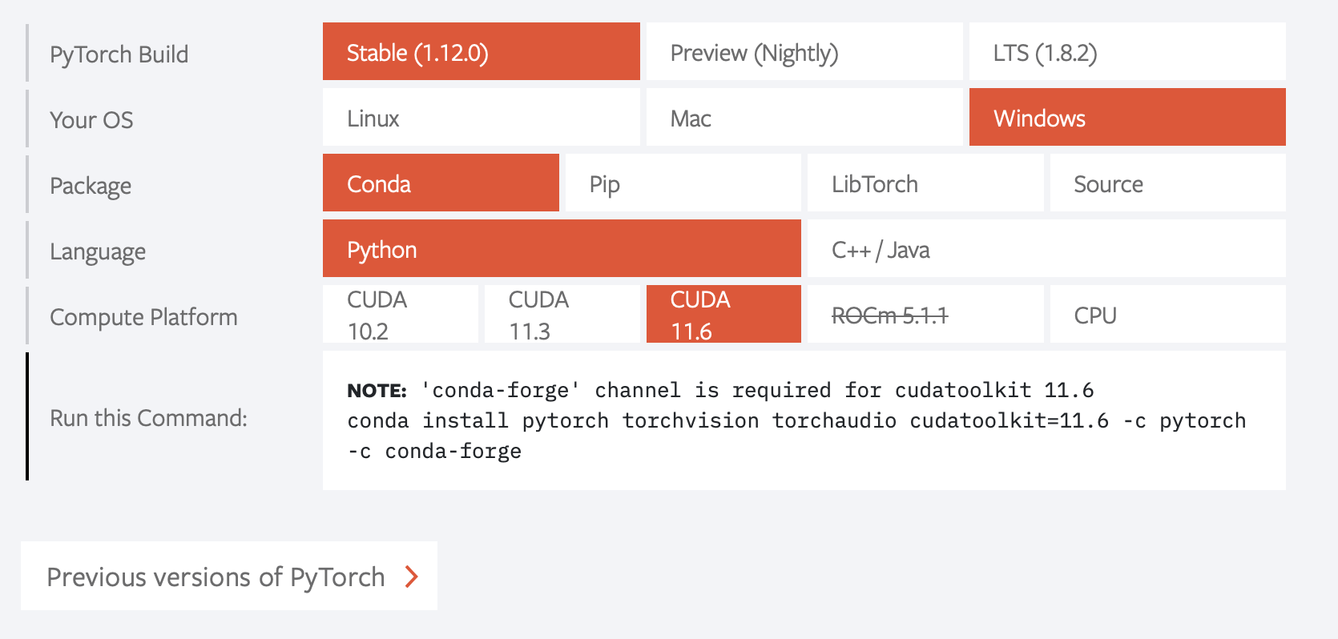Open the Previous versions of PyTorch link

[216, 577]
